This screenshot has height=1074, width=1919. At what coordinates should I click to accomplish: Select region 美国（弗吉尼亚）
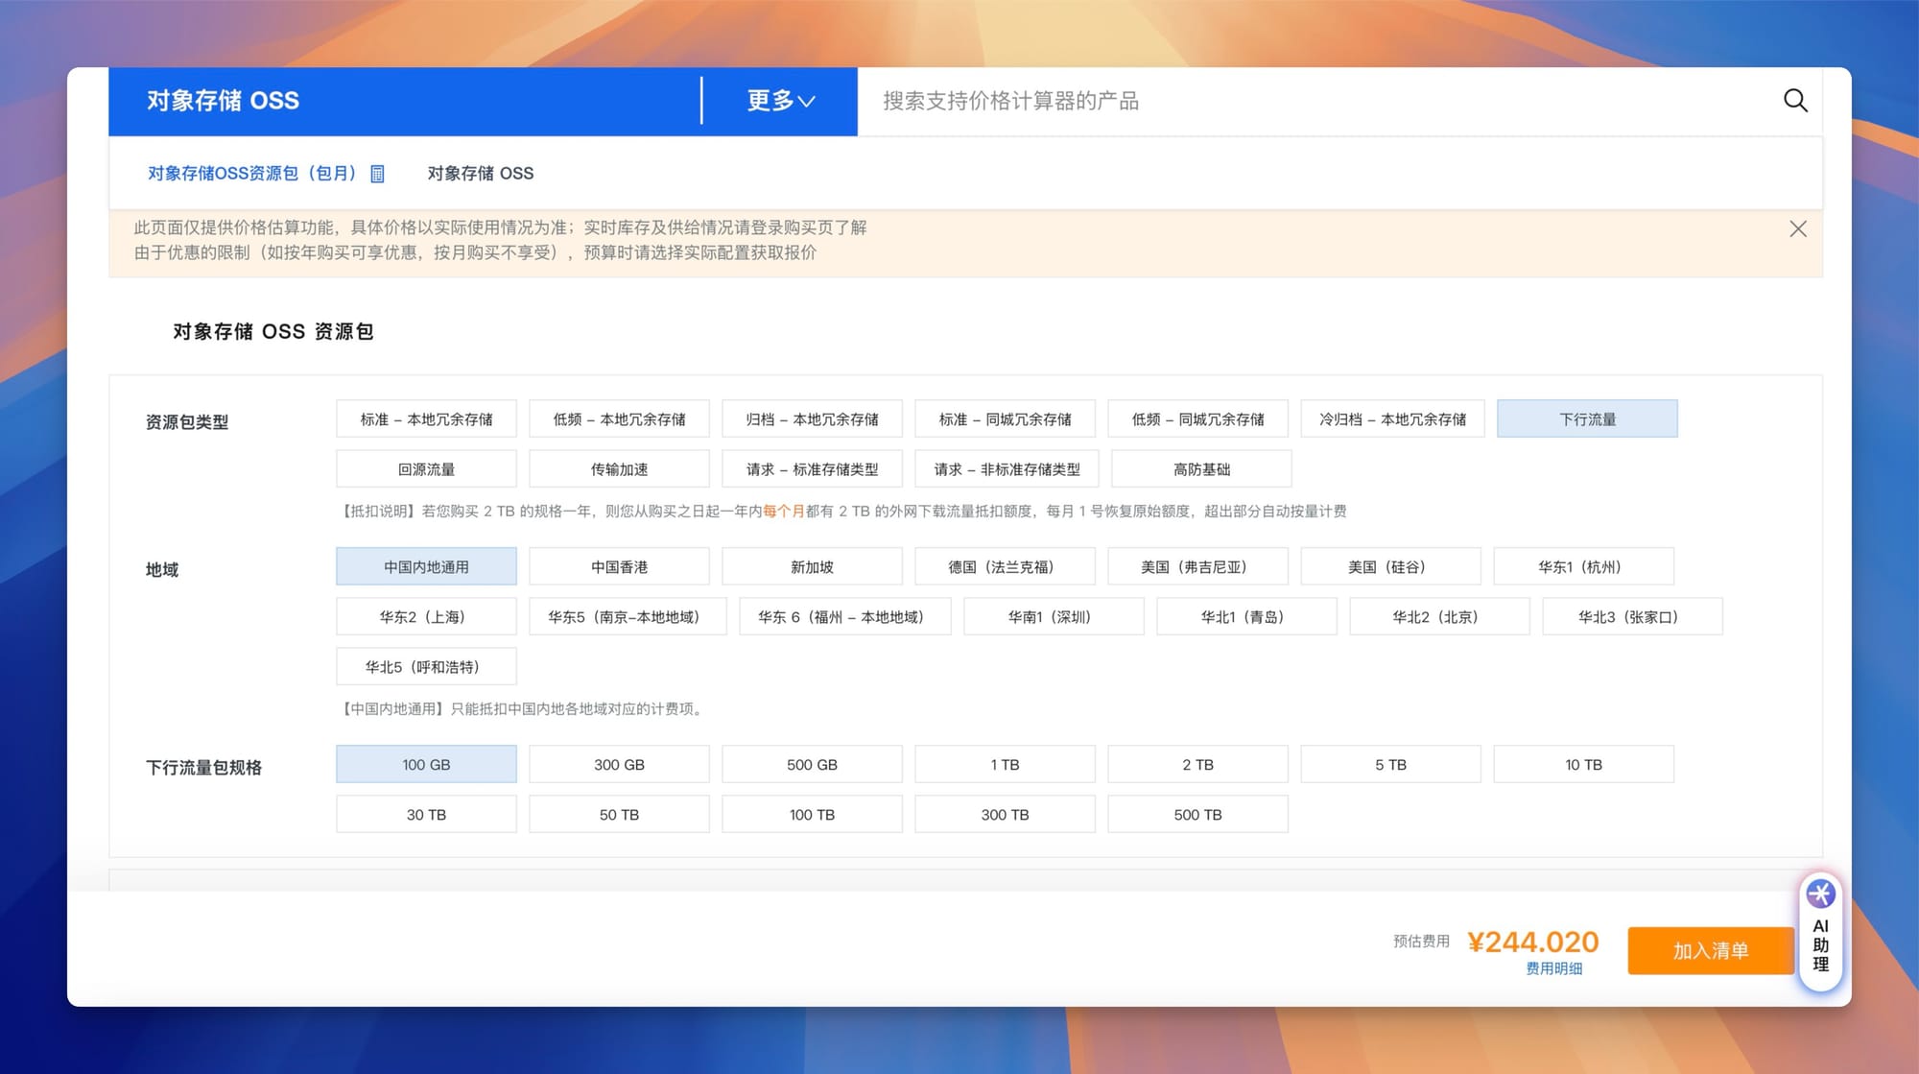pos(1197,567)
